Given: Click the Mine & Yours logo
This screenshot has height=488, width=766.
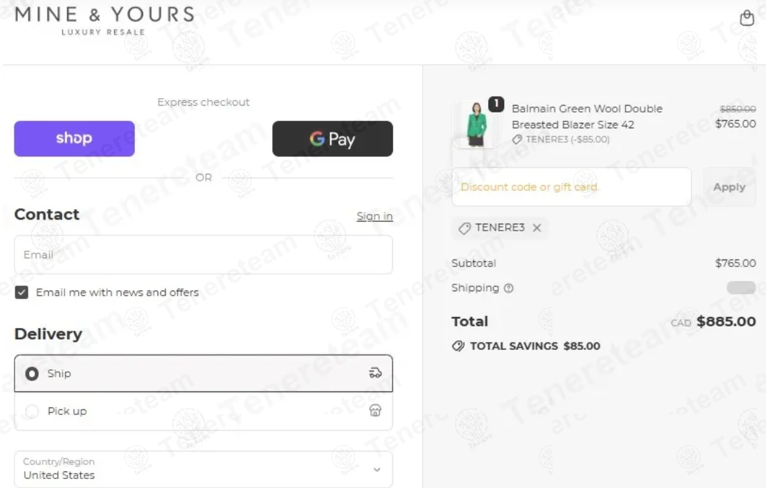Looking at the screenshot, I should pos(104,21).
